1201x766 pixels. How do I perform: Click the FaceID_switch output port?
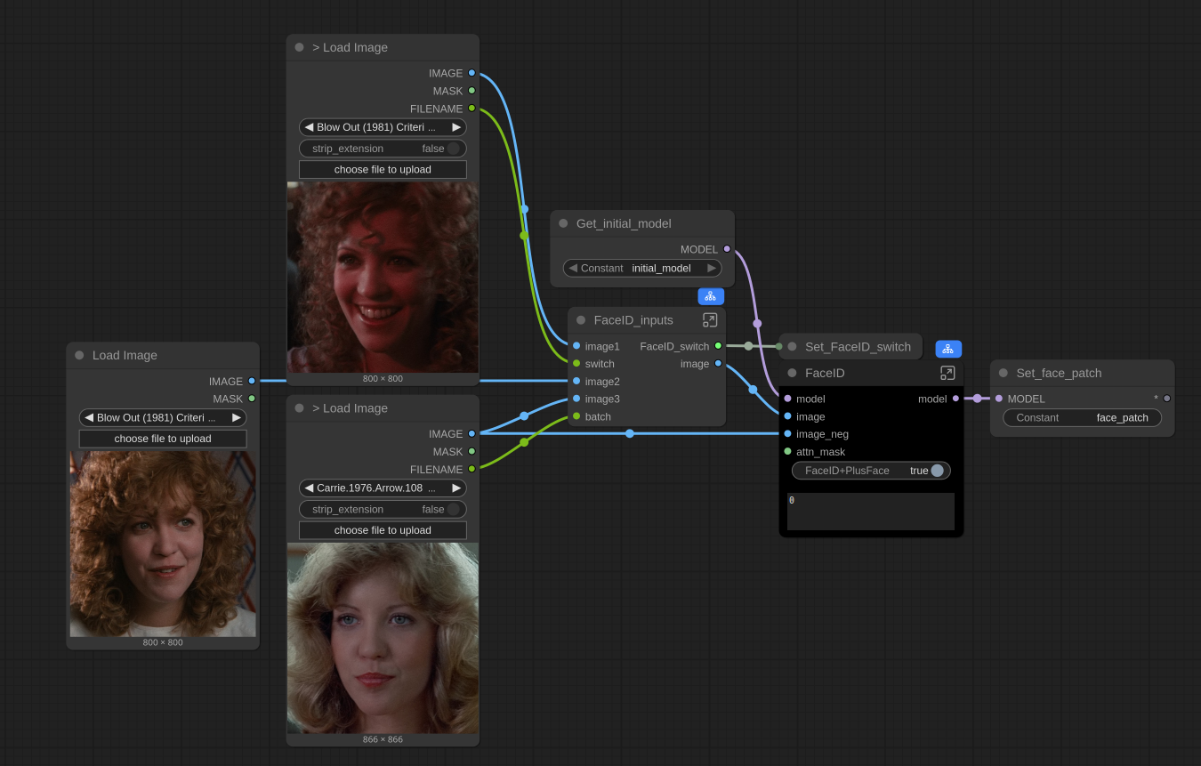tap(718, 346)
